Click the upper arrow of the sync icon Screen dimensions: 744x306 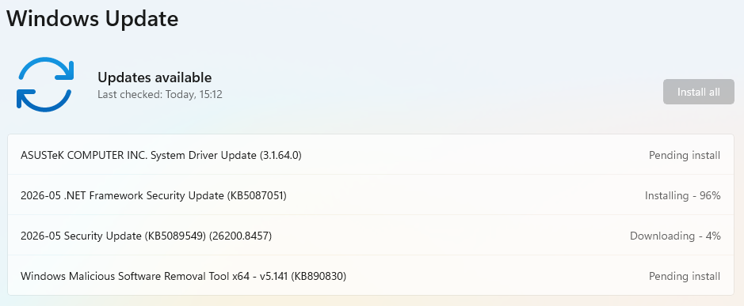(48, 69)
